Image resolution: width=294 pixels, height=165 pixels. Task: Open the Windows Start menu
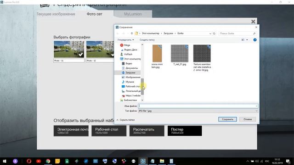5,161
